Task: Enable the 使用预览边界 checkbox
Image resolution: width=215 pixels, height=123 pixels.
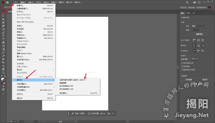Action: (x=182, y=63)
